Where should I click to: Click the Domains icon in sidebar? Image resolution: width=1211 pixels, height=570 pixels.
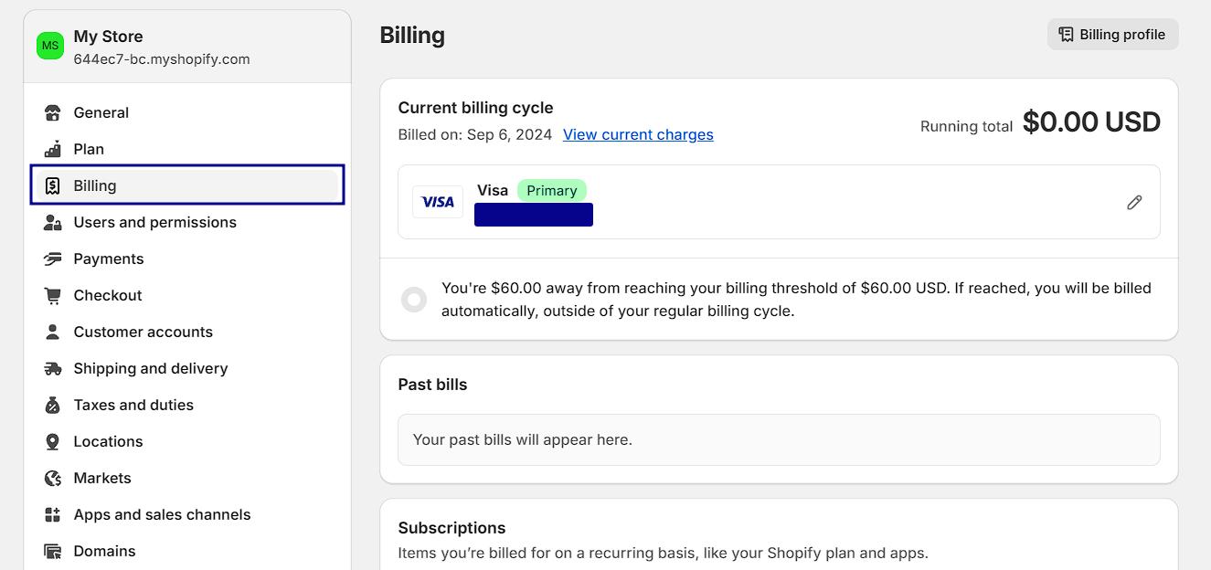(x=53, y=551)
